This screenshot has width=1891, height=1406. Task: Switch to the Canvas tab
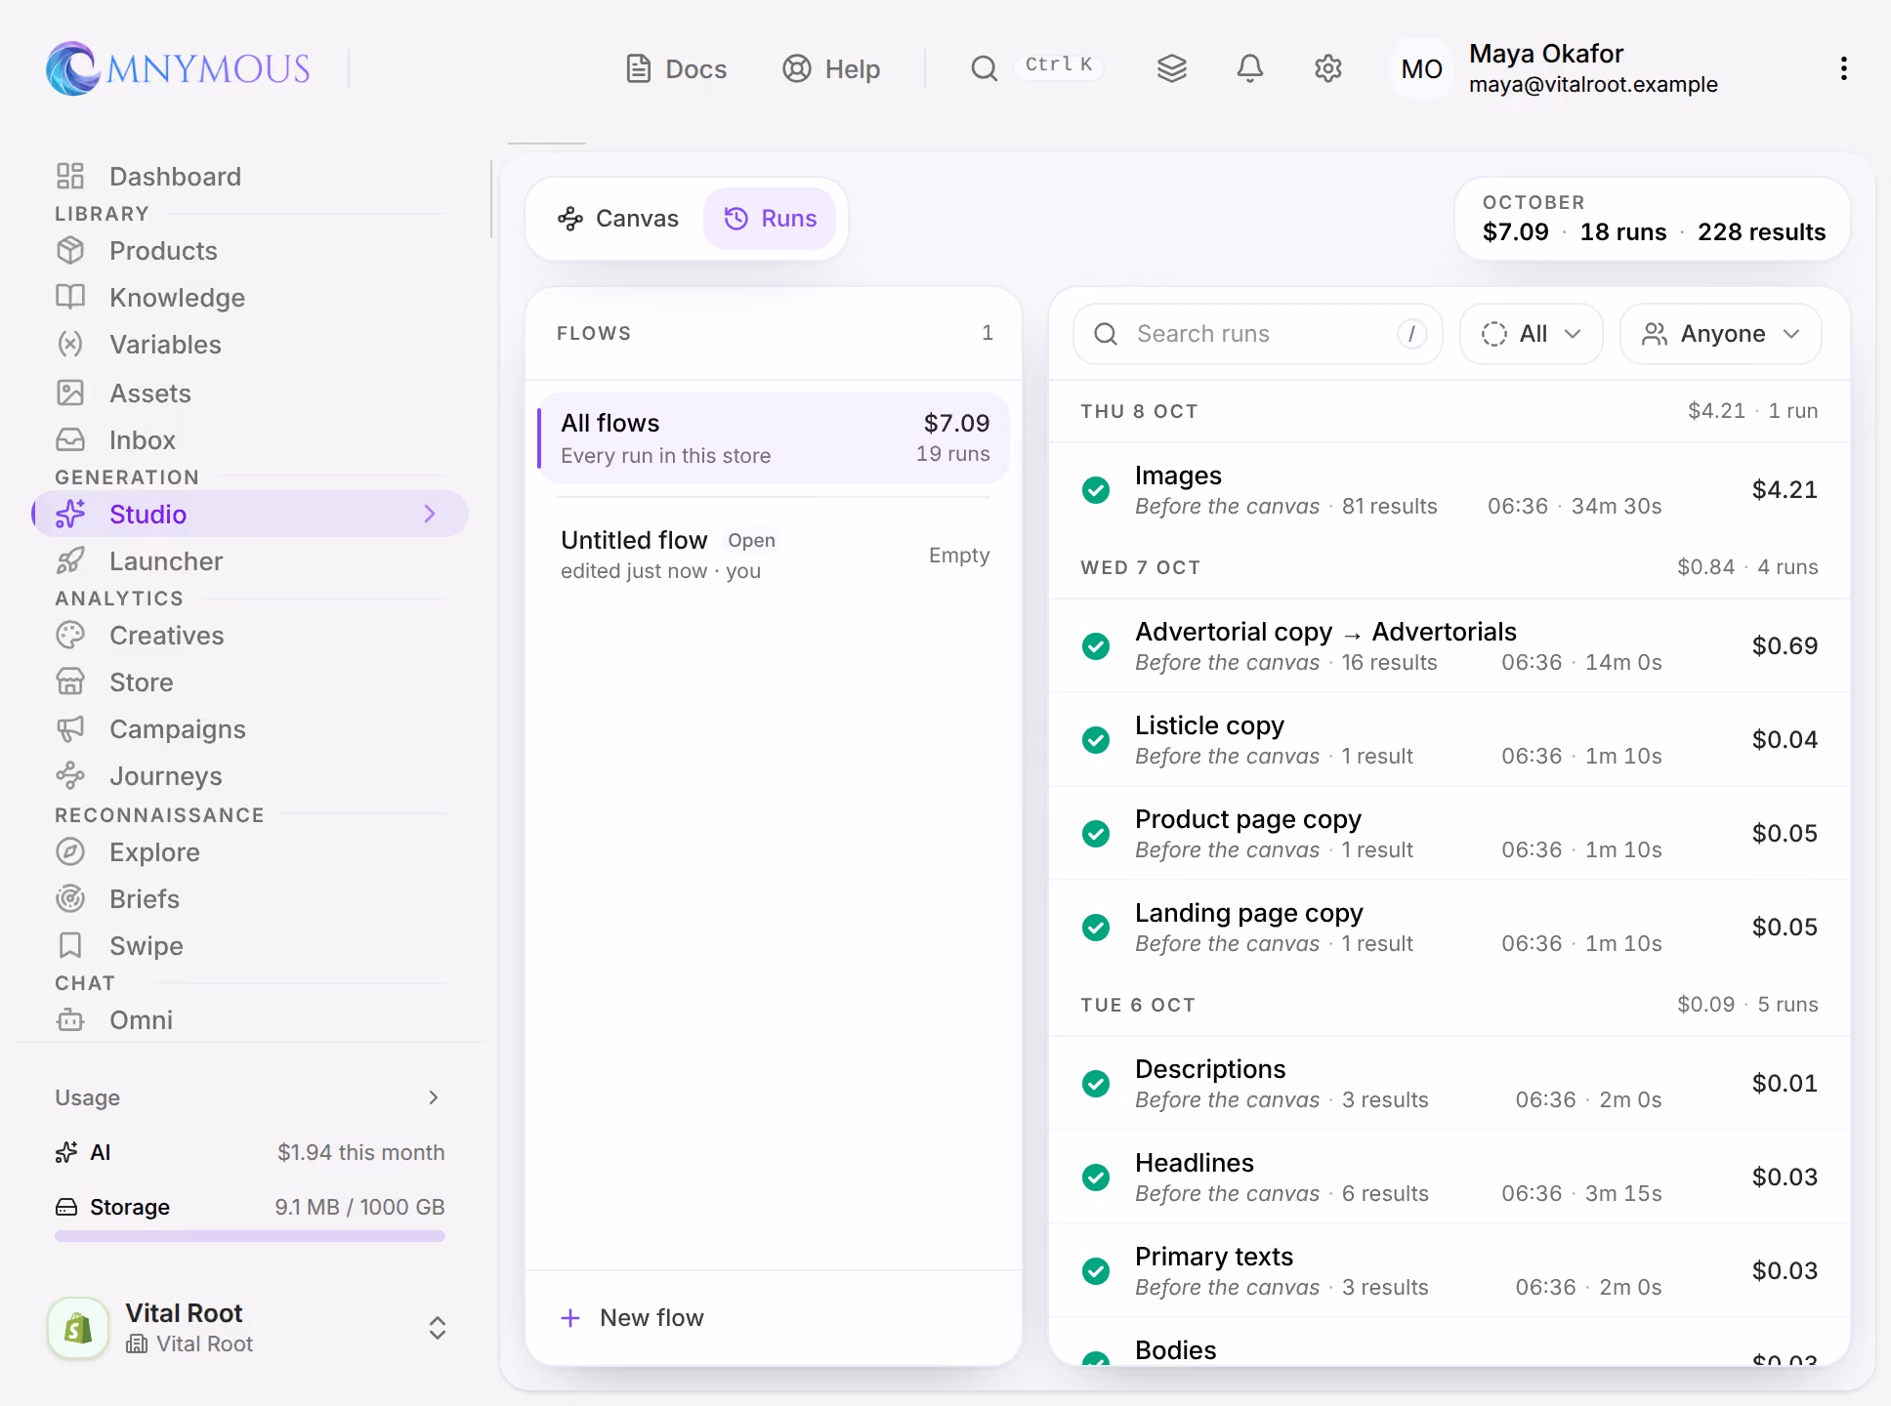tap(618, 219)
